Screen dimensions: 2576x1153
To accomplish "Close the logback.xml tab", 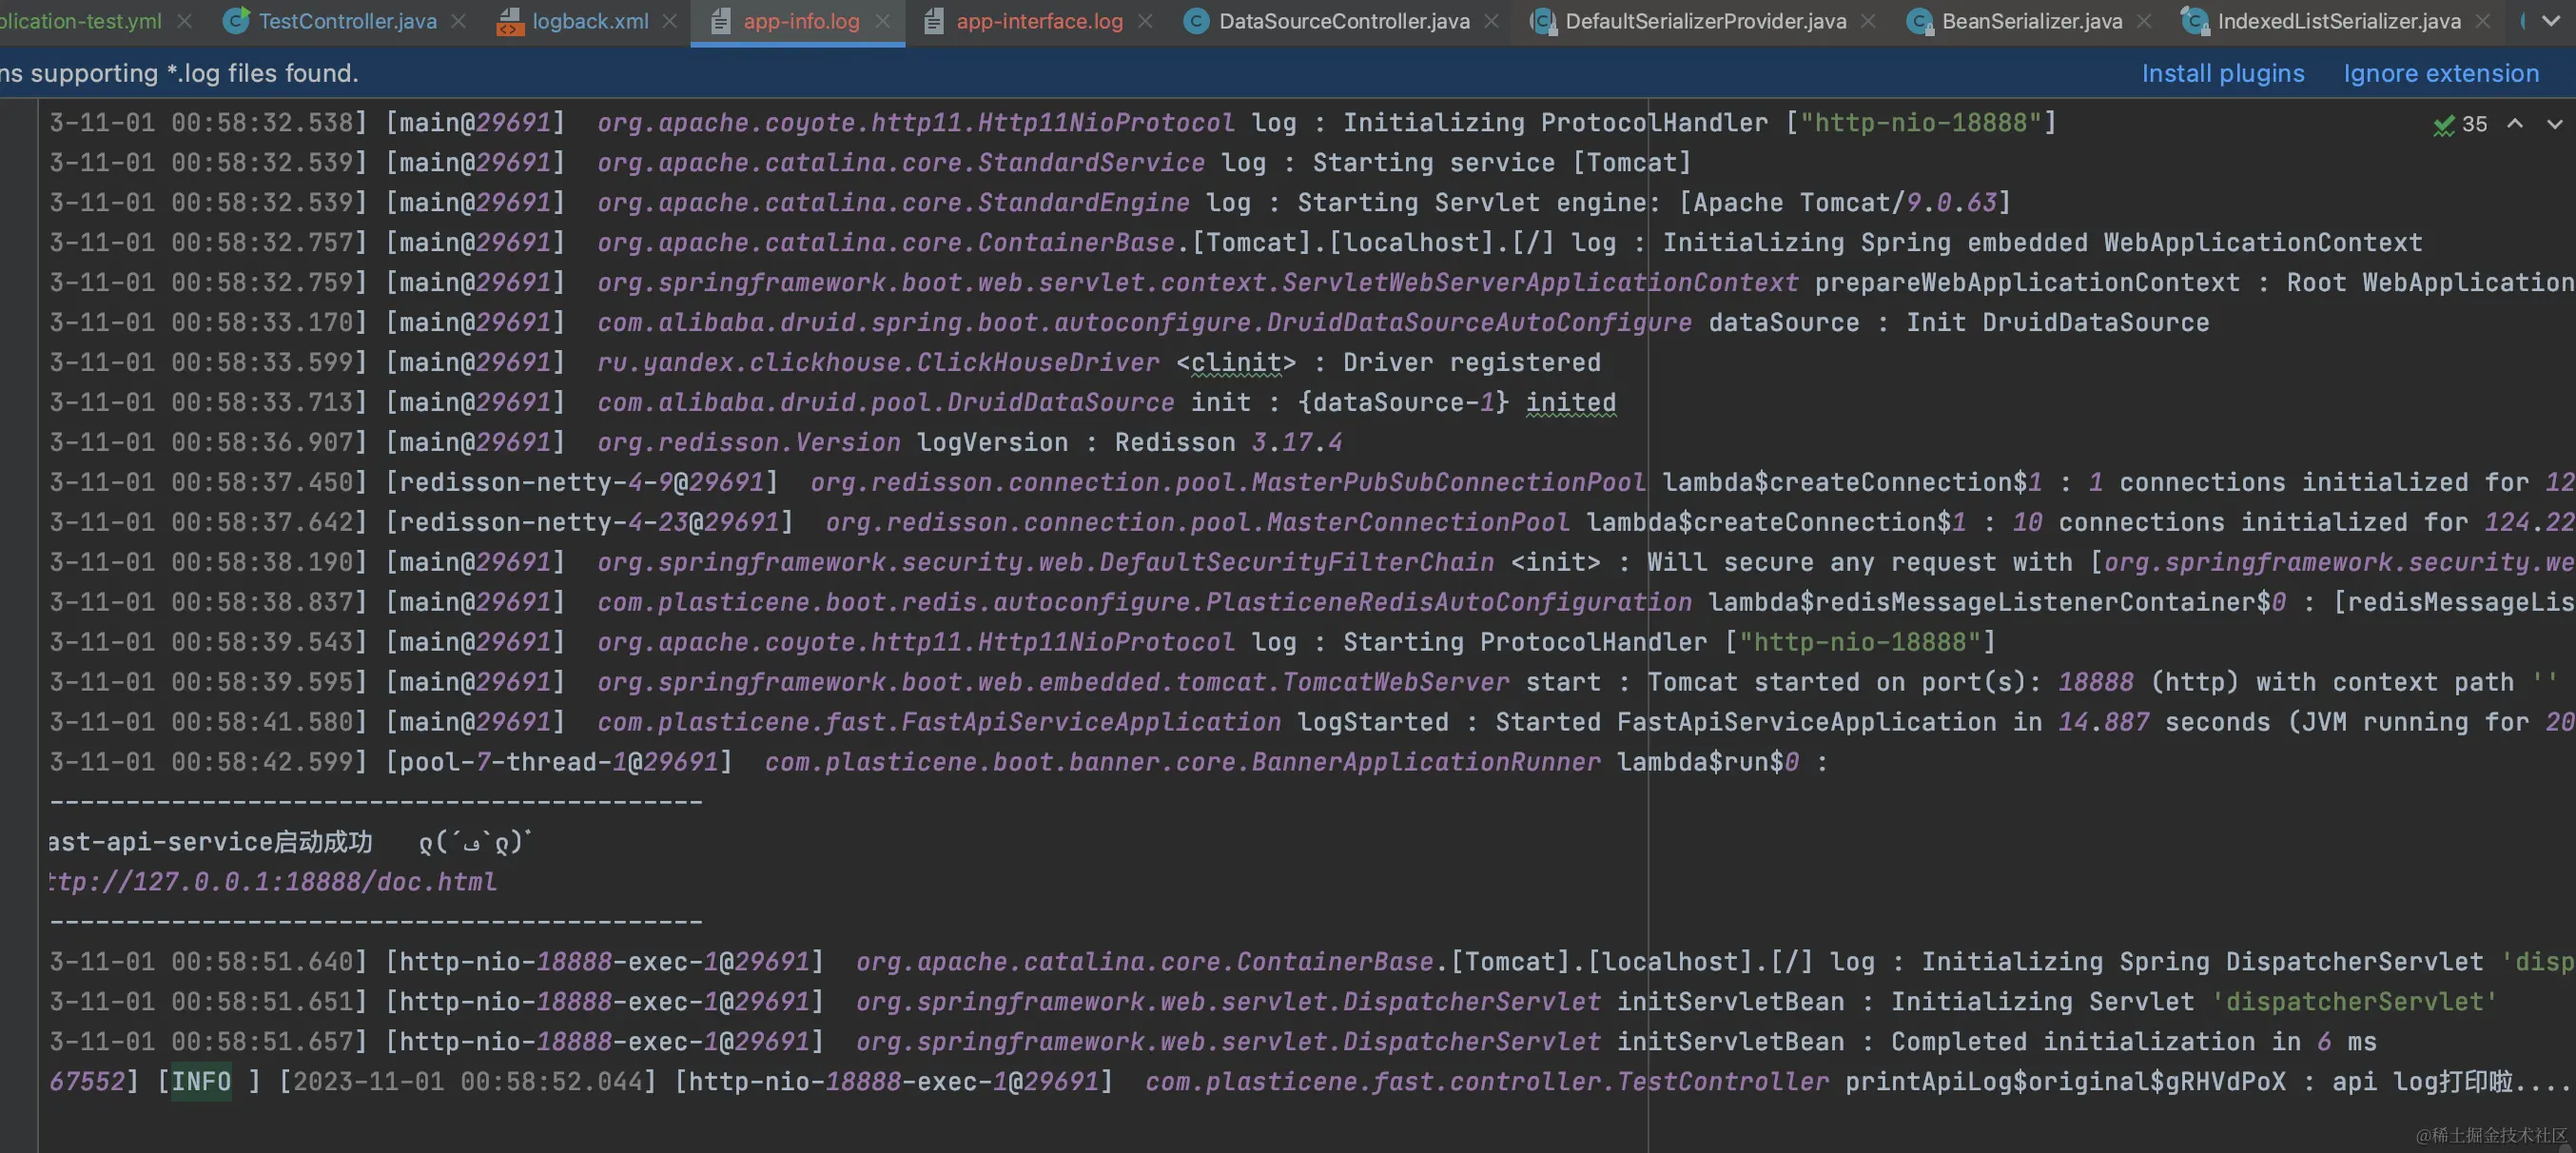I will tap(670, 21).
